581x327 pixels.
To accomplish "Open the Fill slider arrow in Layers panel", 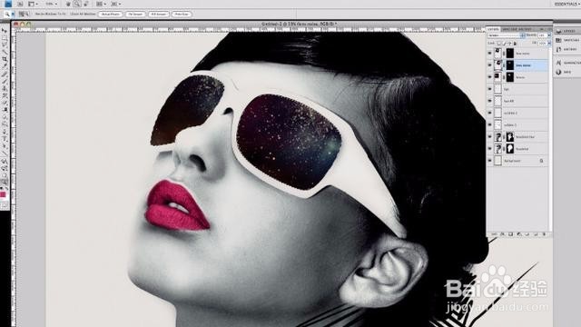I will [x=549, y=43].
